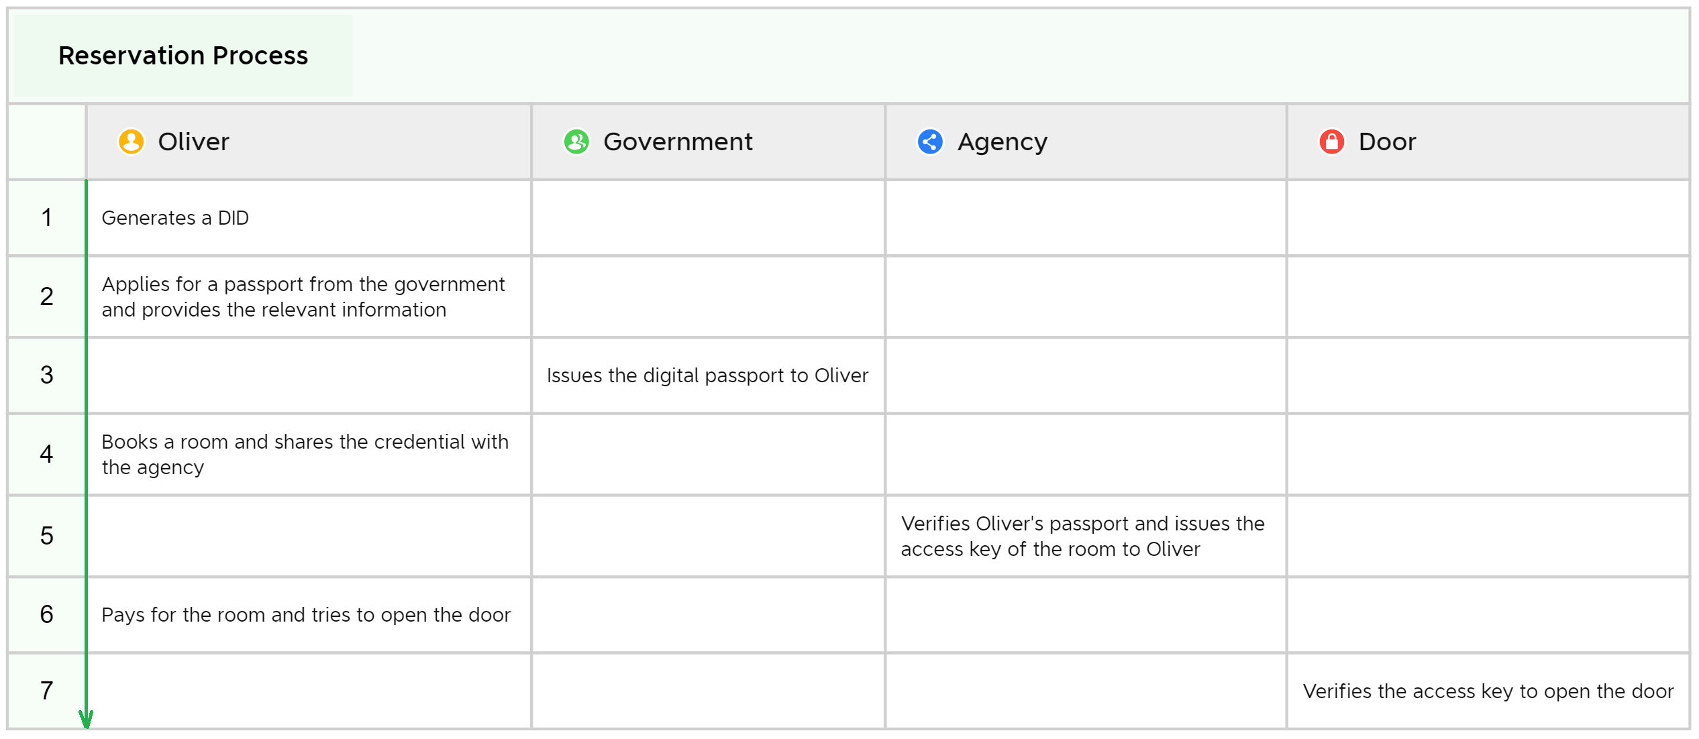The width and height of the screenshot is (1699, 739).
Task: Click the green timeline arrowhead at bottom
Action: click(86, 720)
